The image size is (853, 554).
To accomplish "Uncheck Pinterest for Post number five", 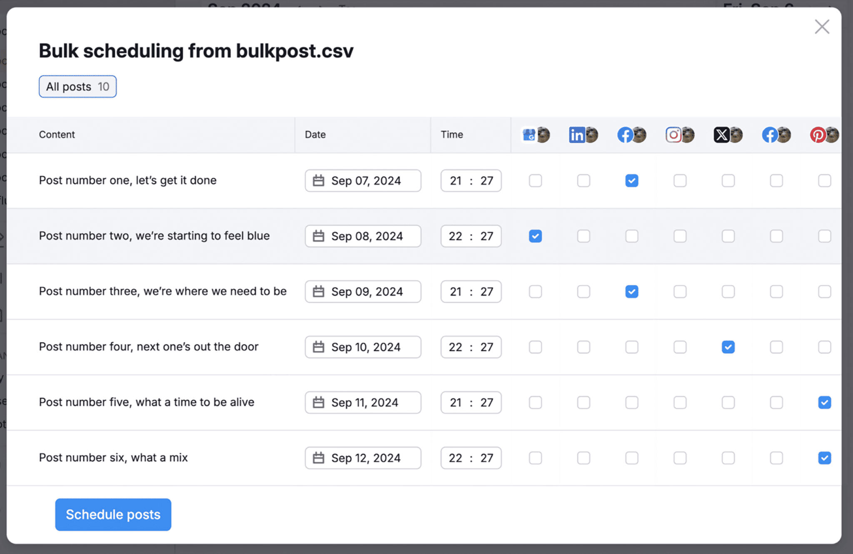I will point(825,402).
